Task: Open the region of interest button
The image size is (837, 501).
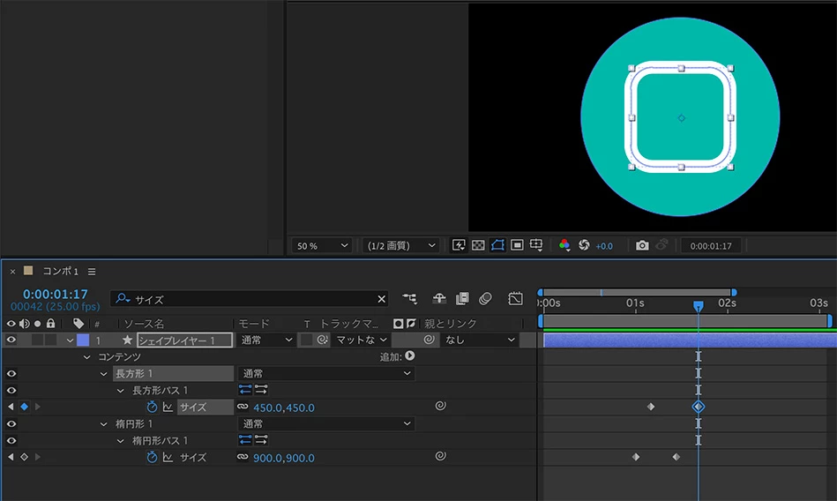Action: (517, 245)
